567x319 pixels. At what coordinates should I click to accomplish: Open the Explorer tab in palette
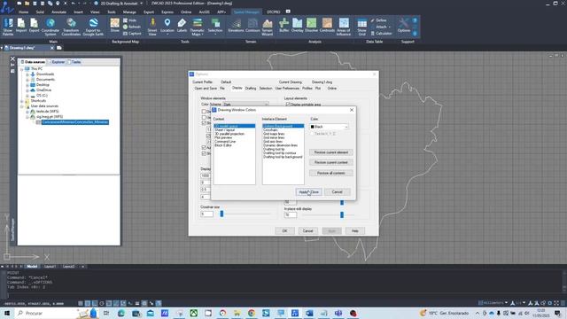pyautogui.click(x=57, y=62)
